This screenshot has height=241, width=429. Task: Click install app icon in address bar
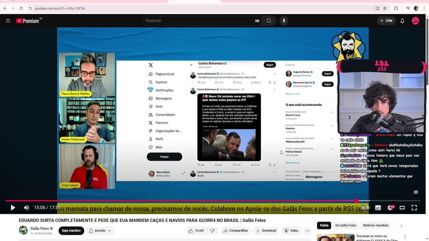coord(377,8)
